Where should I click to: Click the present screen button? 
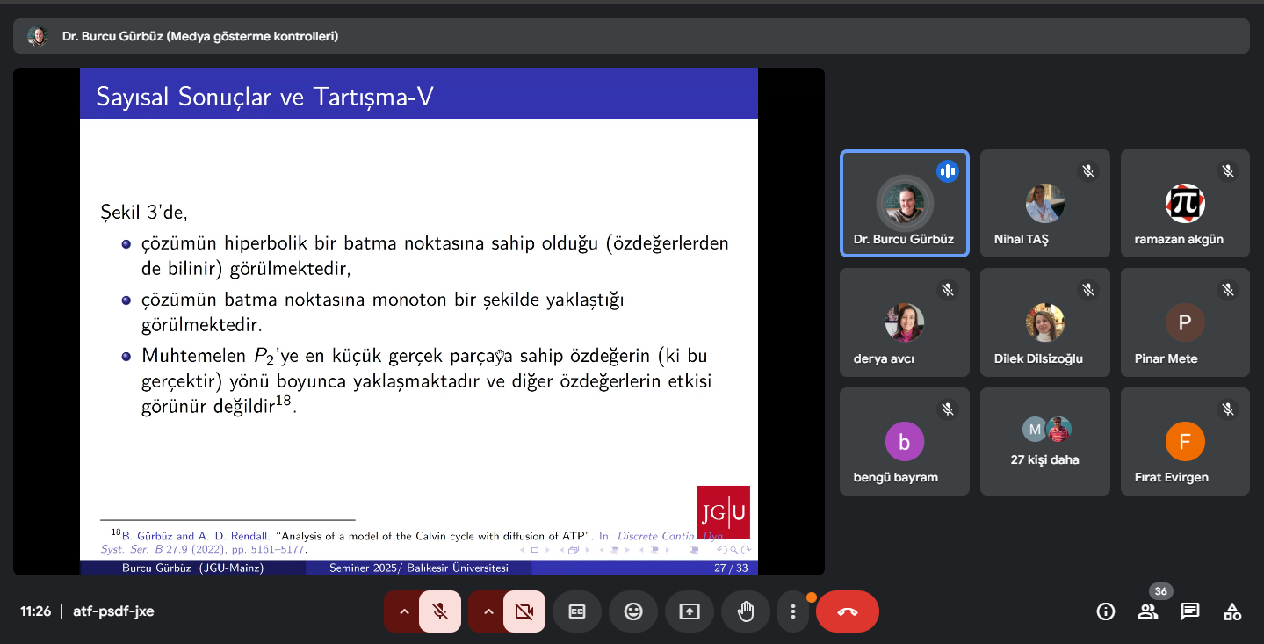(x=690, y=611)
